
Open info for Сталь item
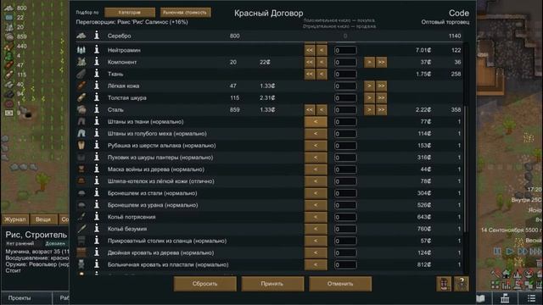[97, 109]
